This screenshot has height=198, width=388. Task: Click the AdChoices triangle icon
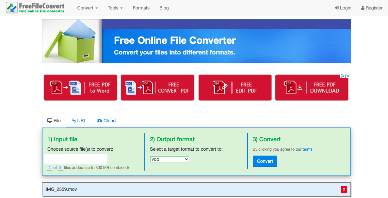[x=343, y=76]
